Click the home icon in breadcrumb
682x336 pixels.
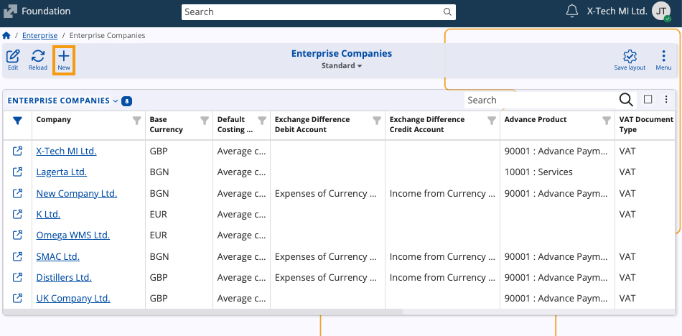coord(6,35)
